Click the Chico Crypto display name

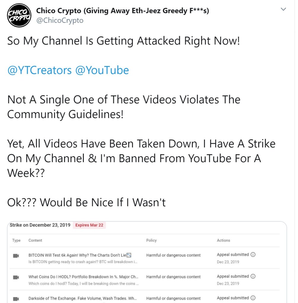[x=123, y=11]
